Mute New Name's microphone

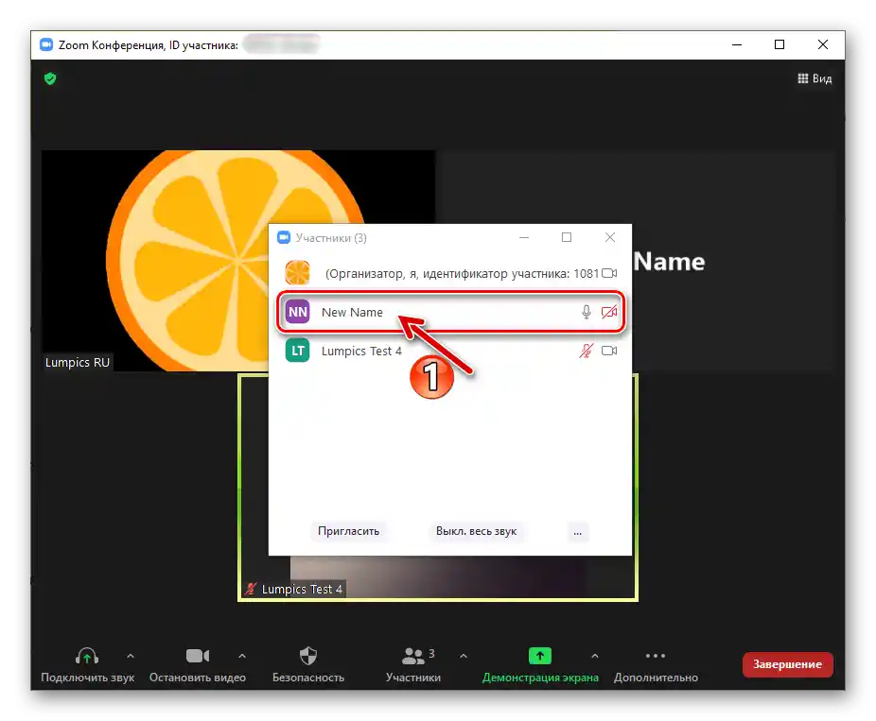tap(585, 311)
